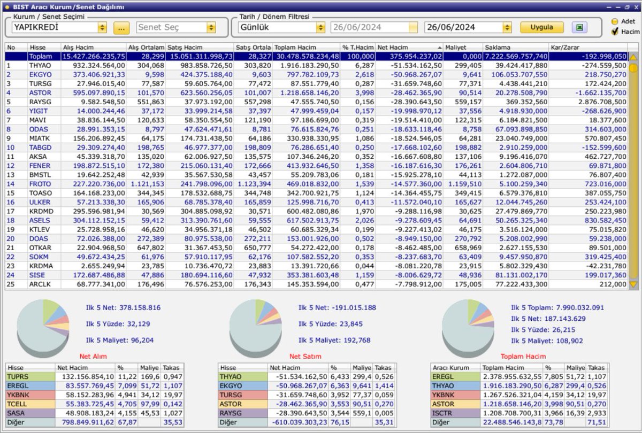The width and height of the screenshot is (642, 433).
Task: Select the ASELS row
Action: click(x=316, y=220)
